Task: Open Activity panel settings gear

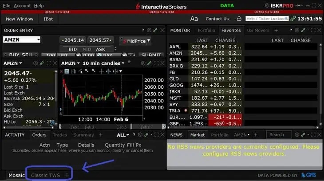Action: (140, 135)
